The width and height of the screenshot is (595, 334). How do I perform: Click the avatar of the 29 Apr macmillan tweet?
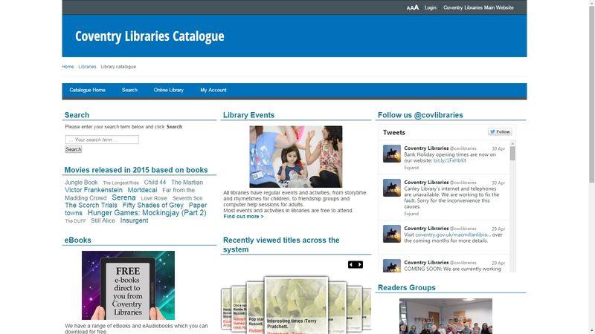coord(392,234)
